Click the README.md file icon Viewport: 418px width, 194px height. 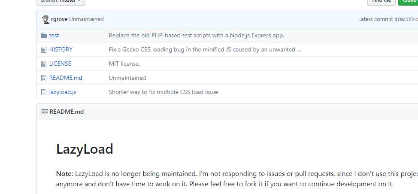(44, 78)
